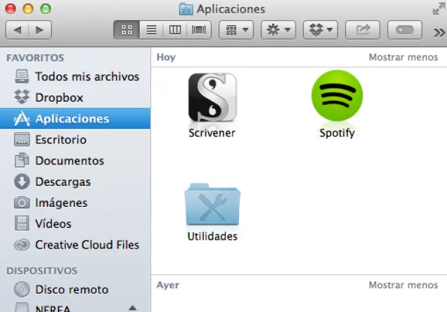
Task: Go forward with the right arrow button
Action: click(x=39, y=30)
